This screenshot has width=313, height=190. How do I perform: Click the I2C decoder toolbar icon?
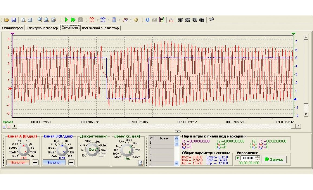[x=195, y=20]
